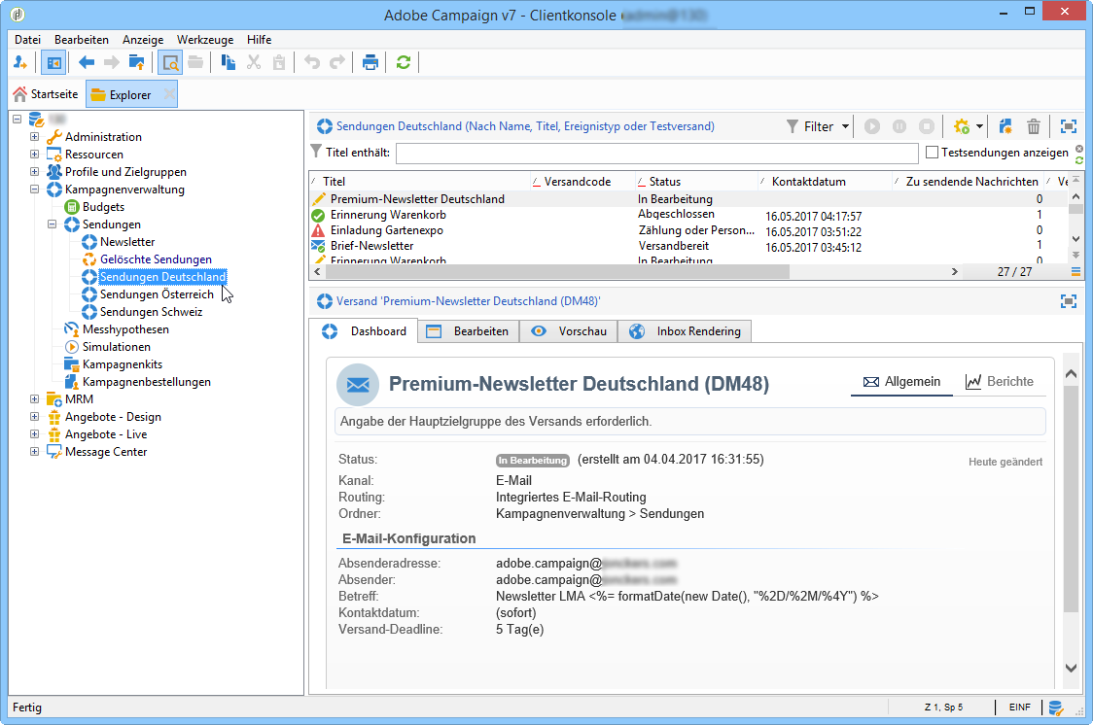
Task: Click the printer icon
Action: click(x=370, y=62)
